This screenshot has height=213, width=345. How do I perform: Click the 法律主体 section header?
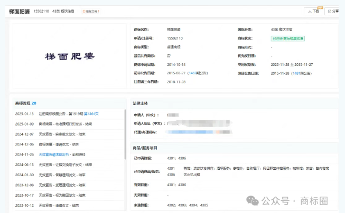pos(141,103)
